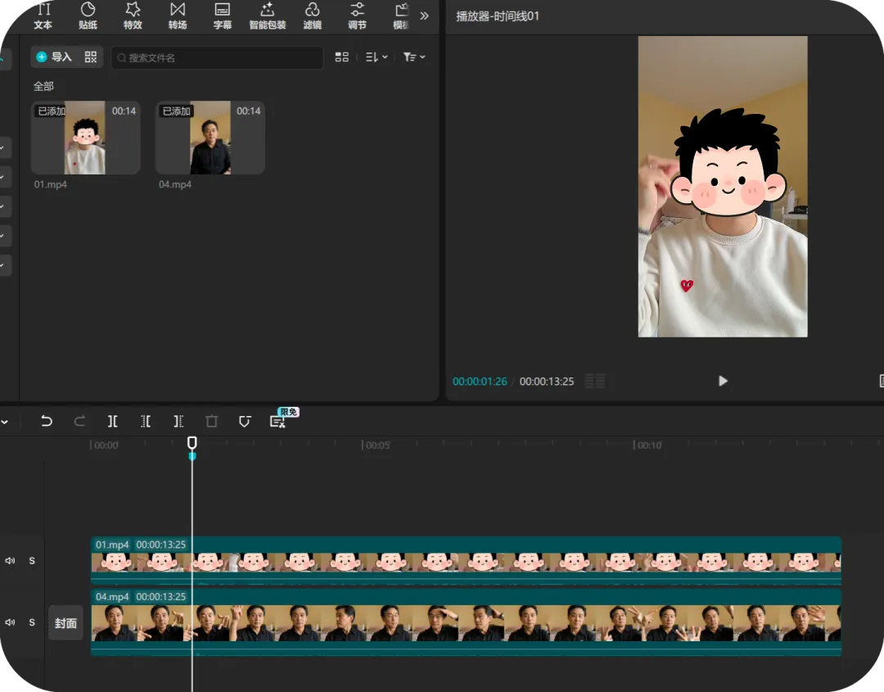Expand more toolbar tabs with double chevron
Screen dimensions: 884x692
pyautogui.click(x=425, y=16)
